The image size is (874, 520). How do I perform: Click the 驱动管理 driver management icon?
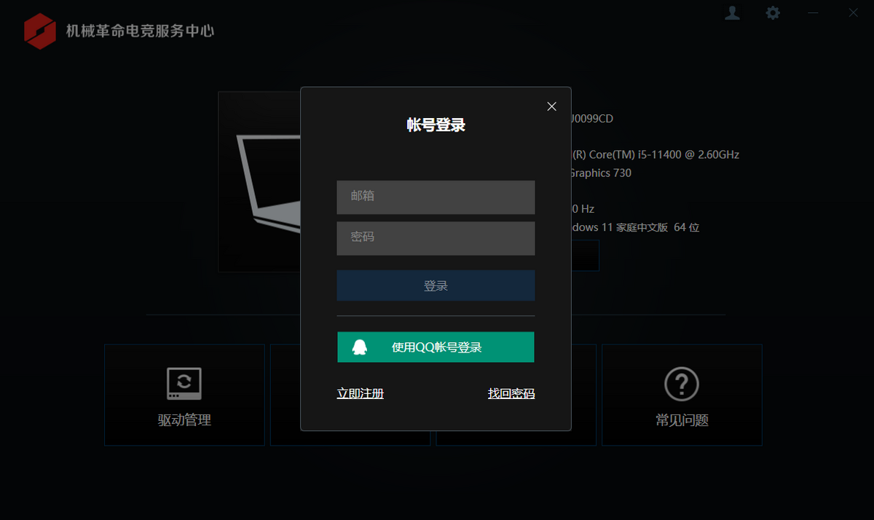click(x=184, y=383)
